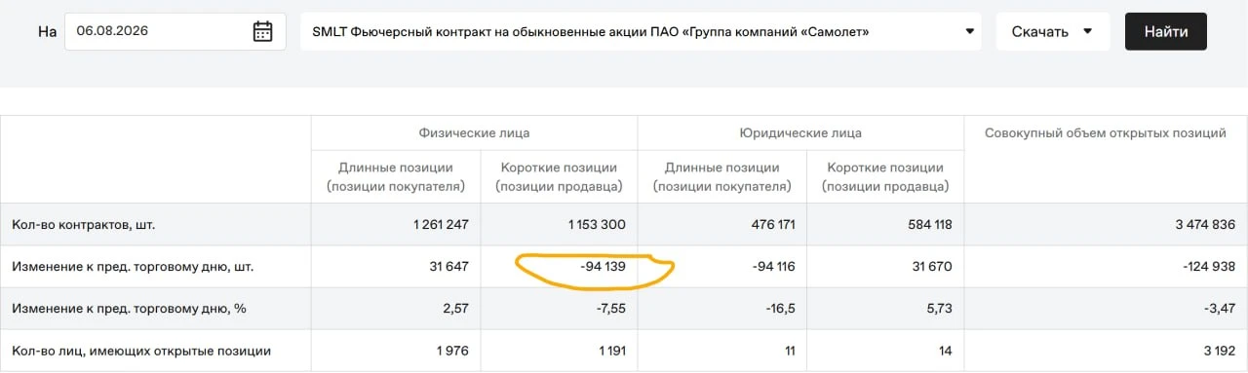The width and height of the screenshot is (1248, 373).
Task: Select the SMLT futures contract combo box
Action: [x=641, y=31]
